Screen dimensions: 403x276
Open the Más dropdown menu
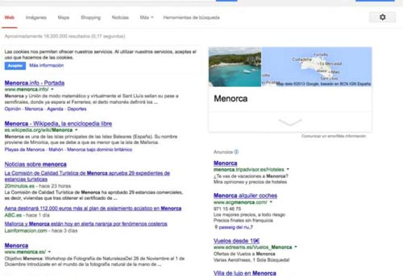tap(146, 18)
